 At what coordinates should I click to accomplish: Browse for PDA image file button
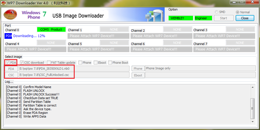[11, 69]
